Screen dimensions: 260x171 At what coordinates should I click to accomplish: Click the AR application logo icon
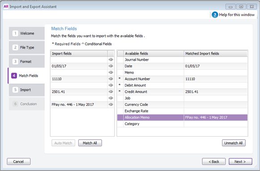tap(6, 6)
